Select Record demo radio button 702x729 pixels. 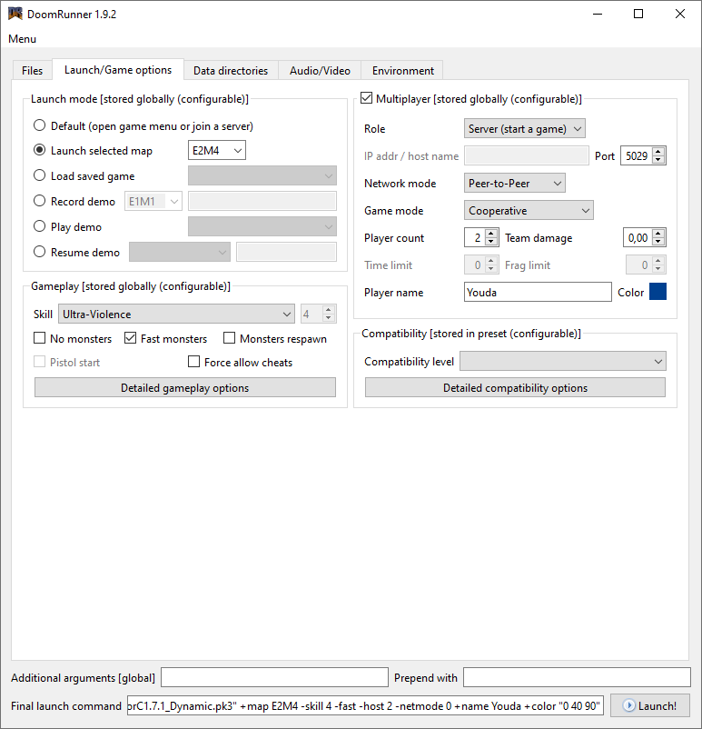point(39,201)
